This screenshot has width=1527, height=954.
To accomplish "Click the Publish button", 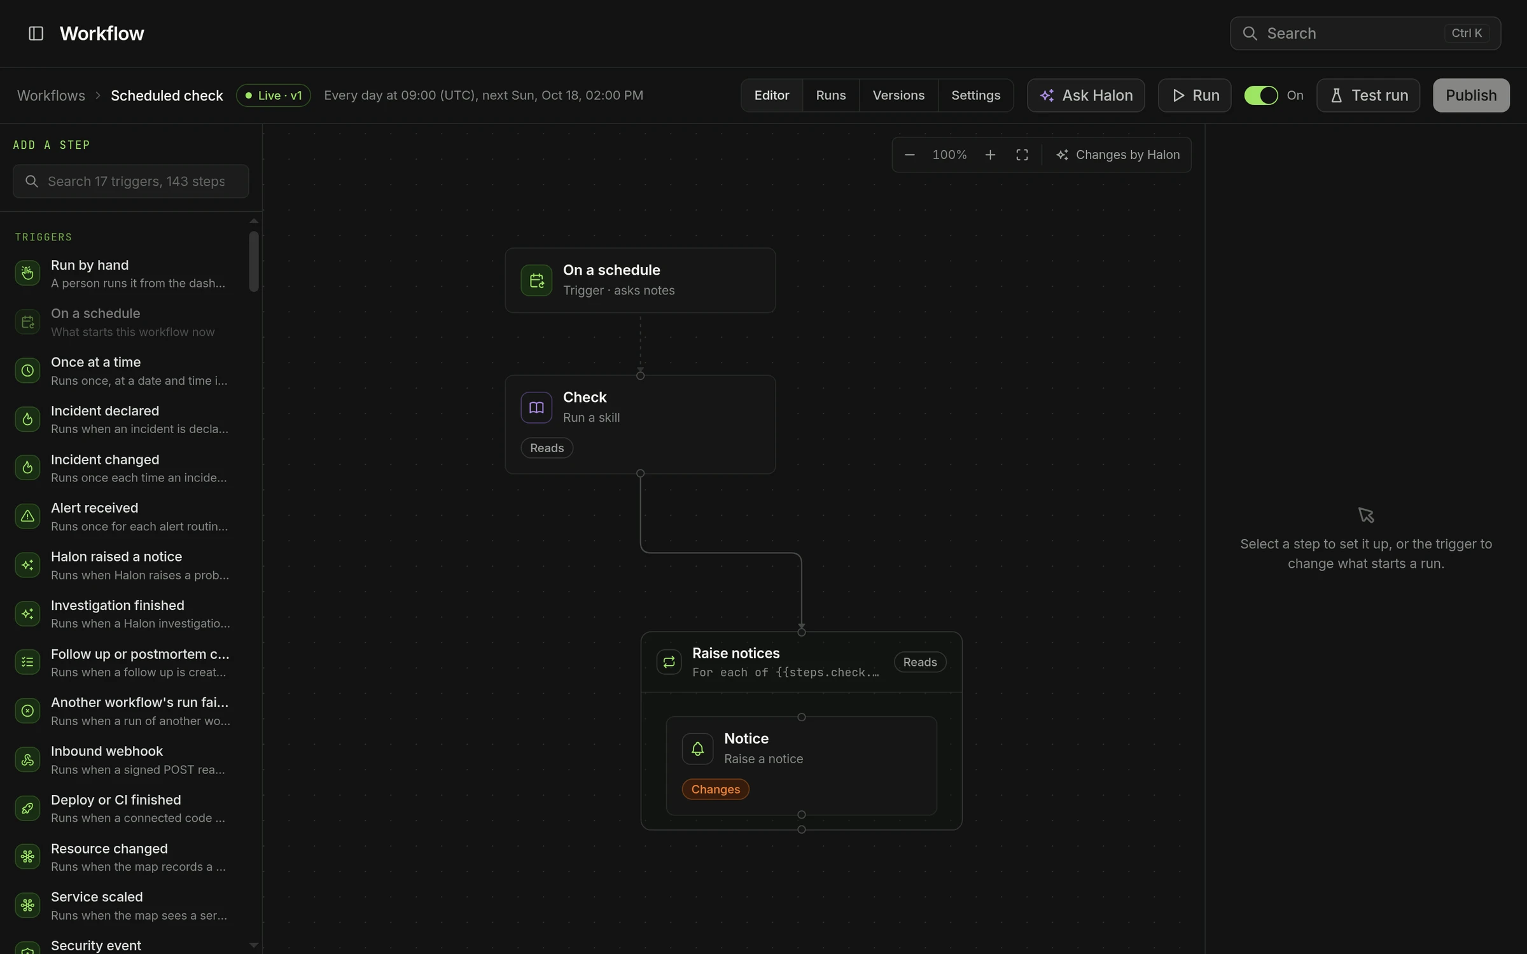I will (1471, 95).
